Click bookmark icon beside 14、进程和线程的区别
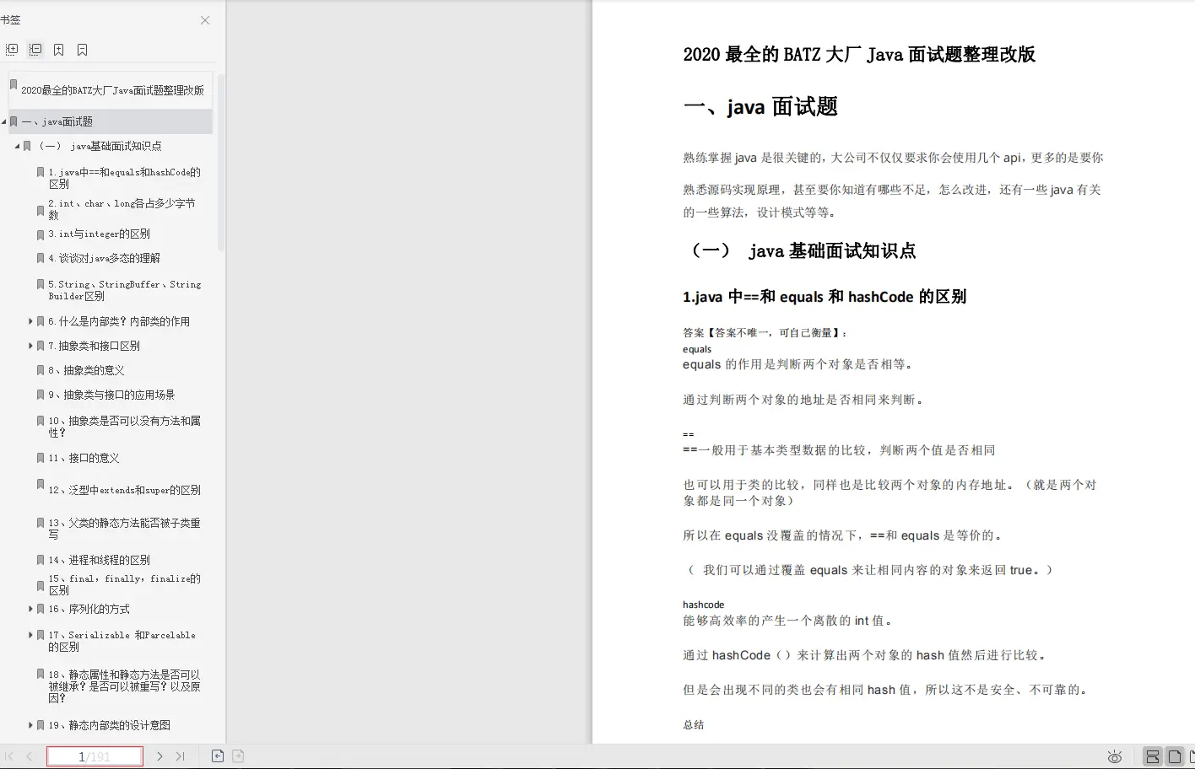 pyautogui.click(x=41, y=560)
